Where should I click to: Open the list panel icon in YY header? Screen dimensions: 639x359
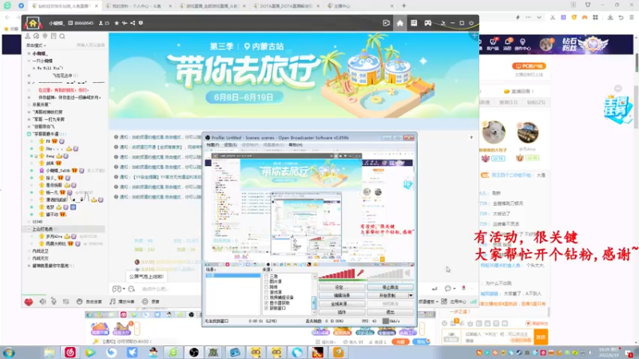[414, 23]
